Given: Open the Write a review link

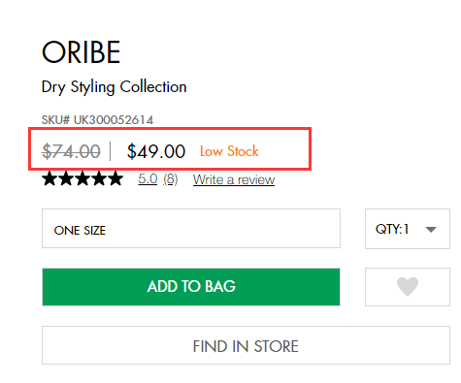Looking at the screenshot, I should click(234, 179).
